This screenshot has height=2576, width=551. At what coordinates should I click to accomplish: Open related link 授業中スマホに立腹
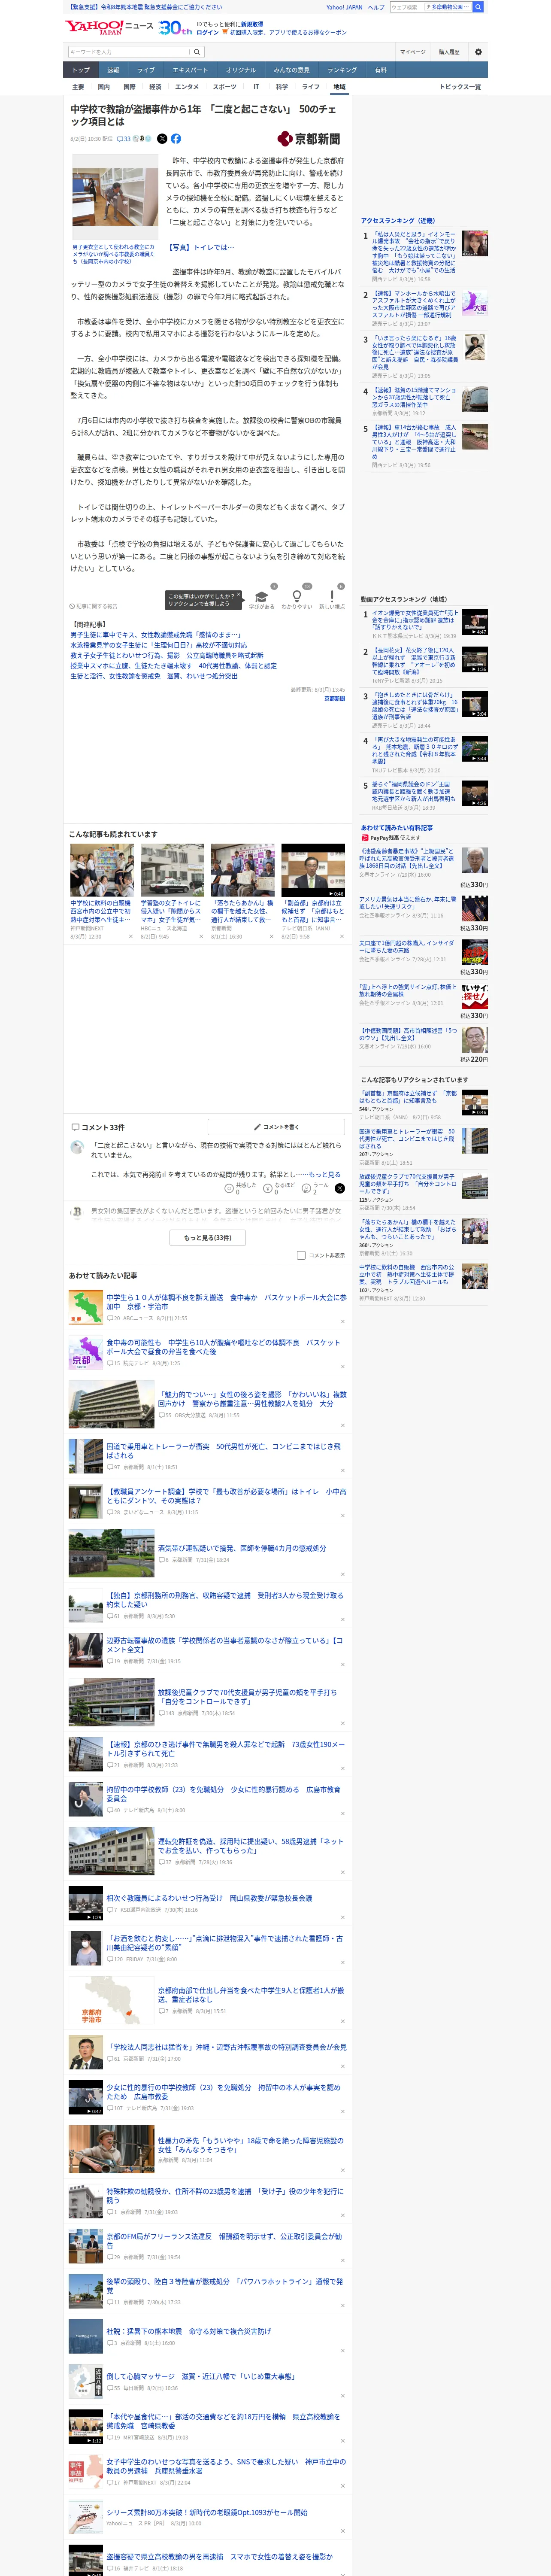(x=173, y=666)
